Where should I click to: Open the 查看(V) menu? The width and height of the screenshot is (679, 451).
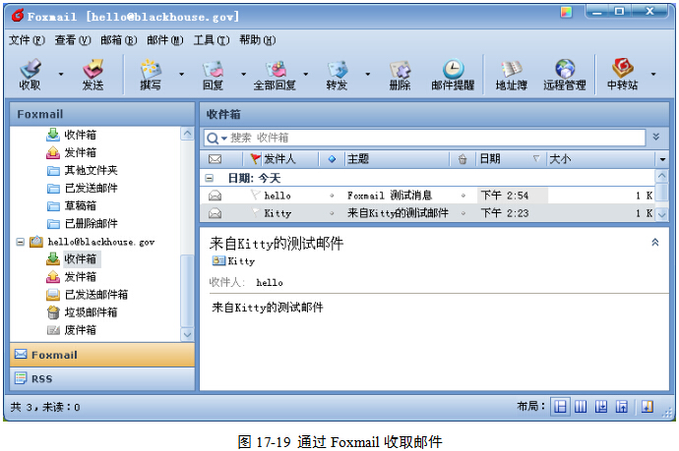73,40
